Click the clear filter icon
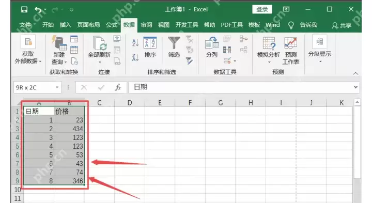372x203 pixels. click(189, 39)
